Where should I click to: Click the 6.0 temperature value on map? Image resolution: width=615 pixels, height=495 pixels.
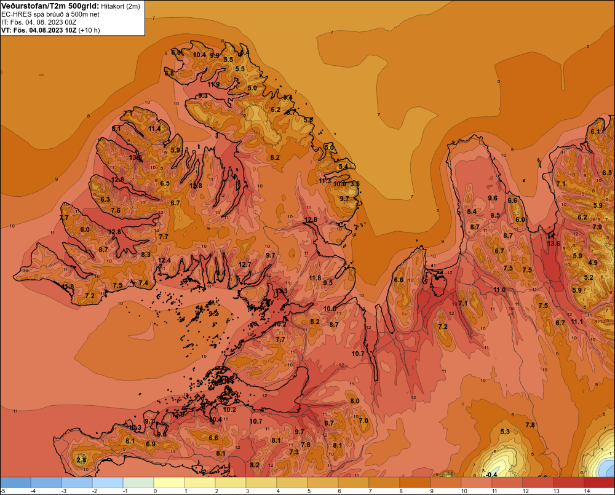tap(520, 220)
